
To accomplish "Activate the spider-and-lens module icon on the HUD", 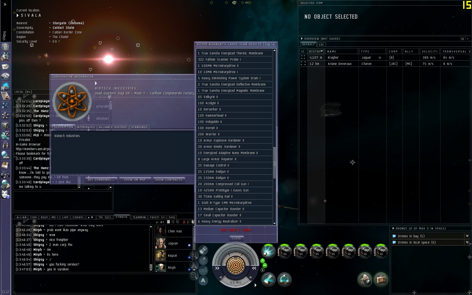I will pyautogui.click(x=365, y=280).
